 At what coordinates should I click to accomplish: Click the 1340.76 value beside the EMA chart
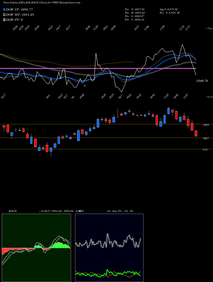coord(202,81)
